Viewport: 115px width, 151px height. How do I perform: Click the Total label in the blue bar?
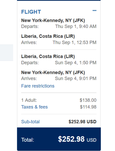28,140
